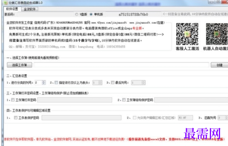This screenshot has height=146, width=228.
Task: Enable the 工作簿结构保护密码 checkbox
Action: click(x=124, y=100)
